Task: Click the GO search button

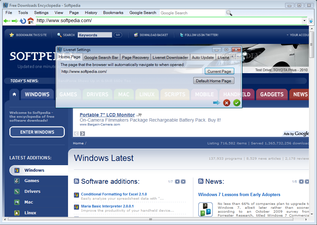Action: [118, 35]
